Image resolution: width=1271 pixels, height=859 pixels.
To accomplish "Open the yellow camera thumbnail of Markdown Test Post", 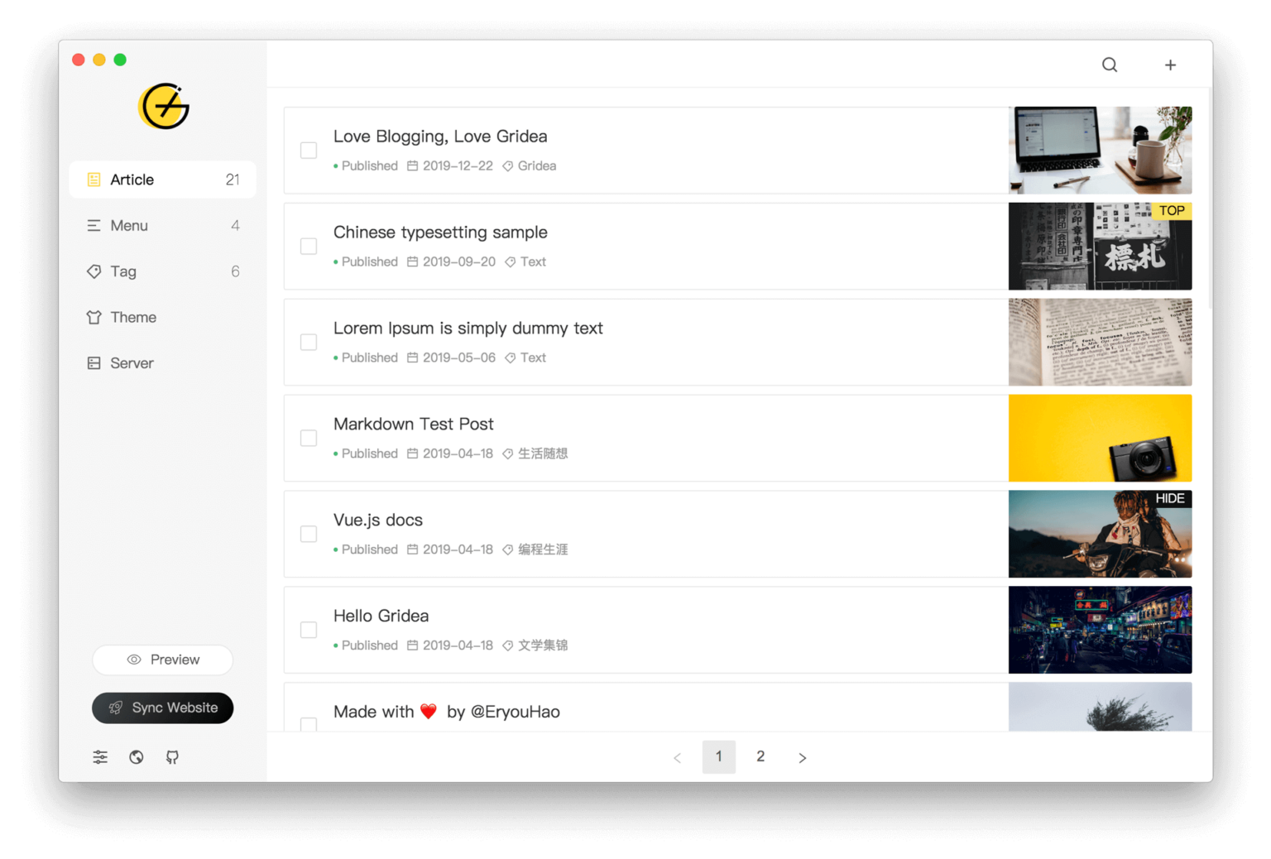I will (1100, 438).
